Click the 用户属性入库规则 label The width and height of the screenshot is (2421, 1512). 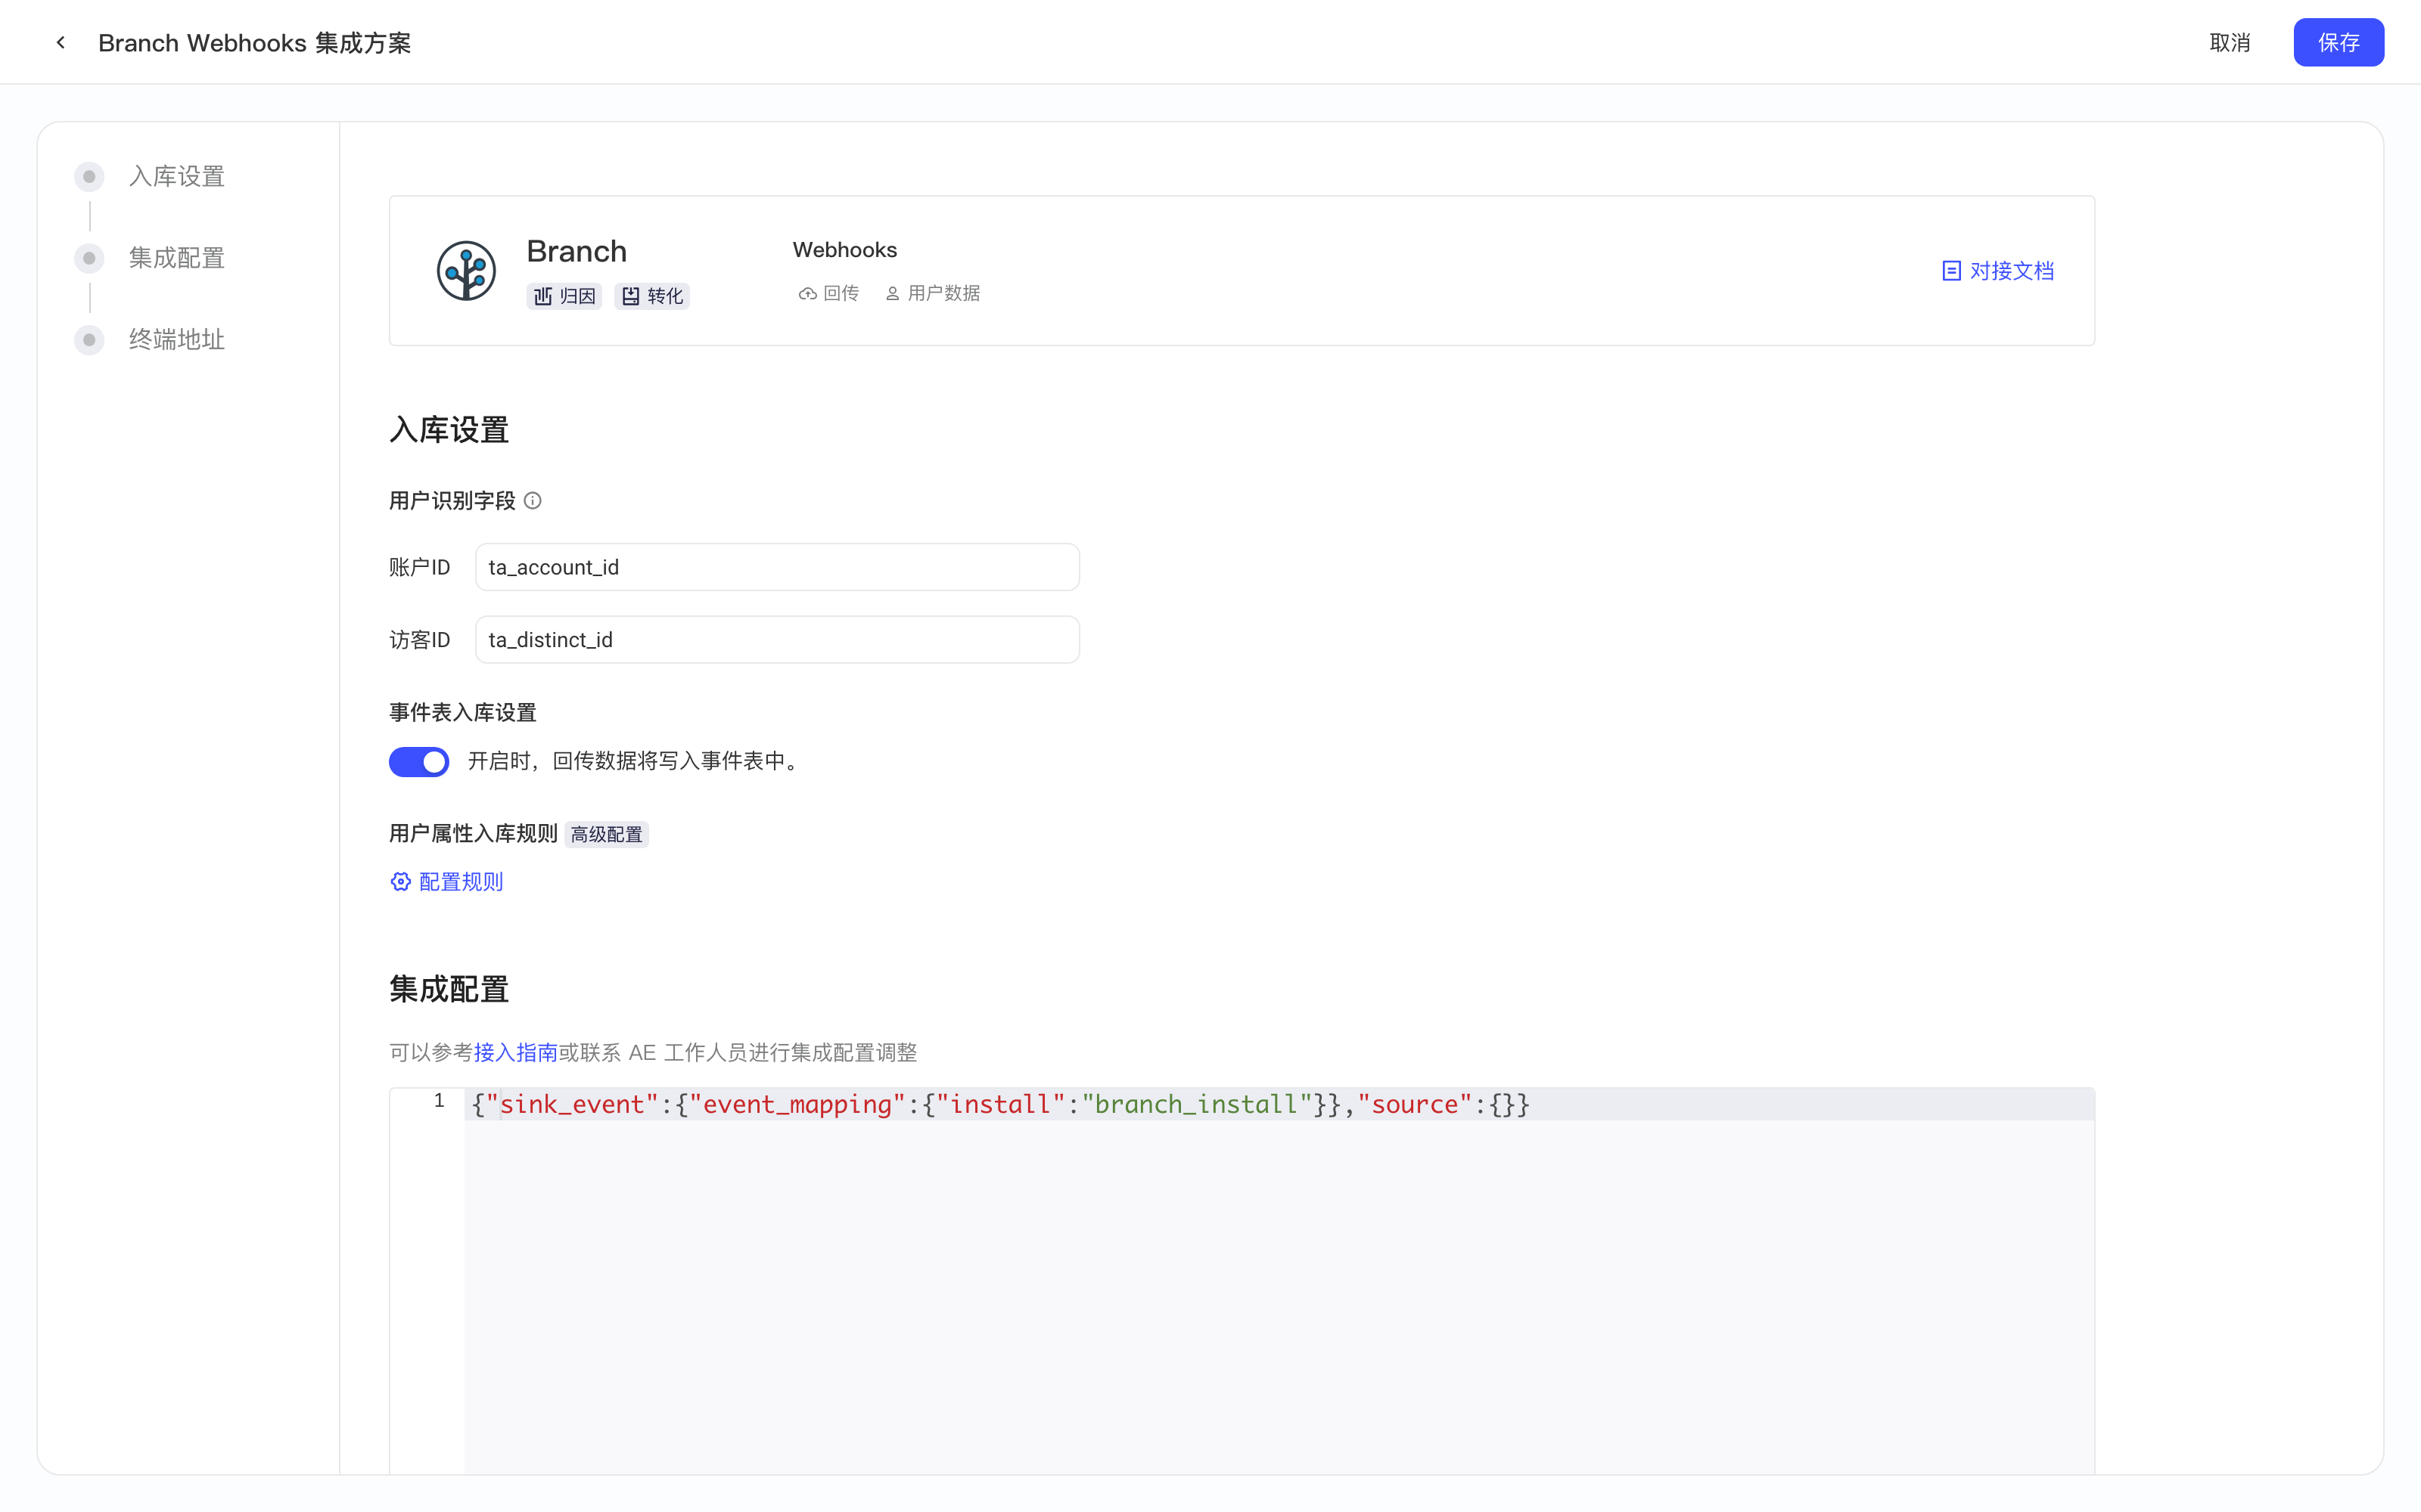(x=473, y=833)
